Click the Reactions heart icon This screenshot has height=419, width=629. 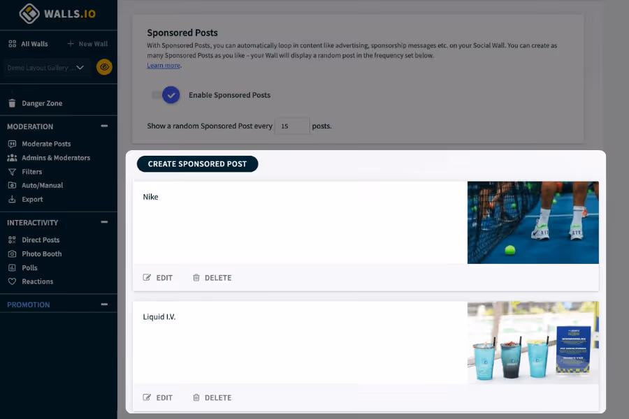click(12, 281)
